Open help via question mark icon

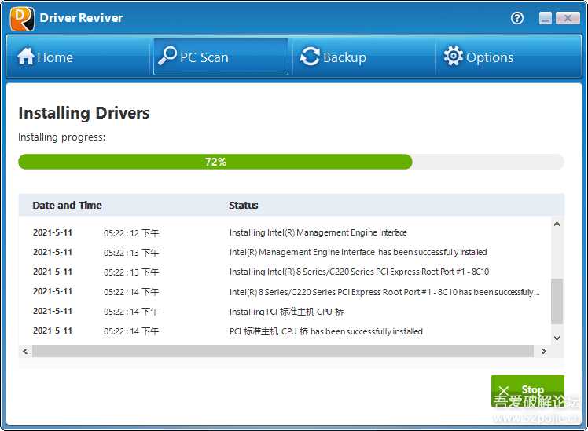[517, 18]
